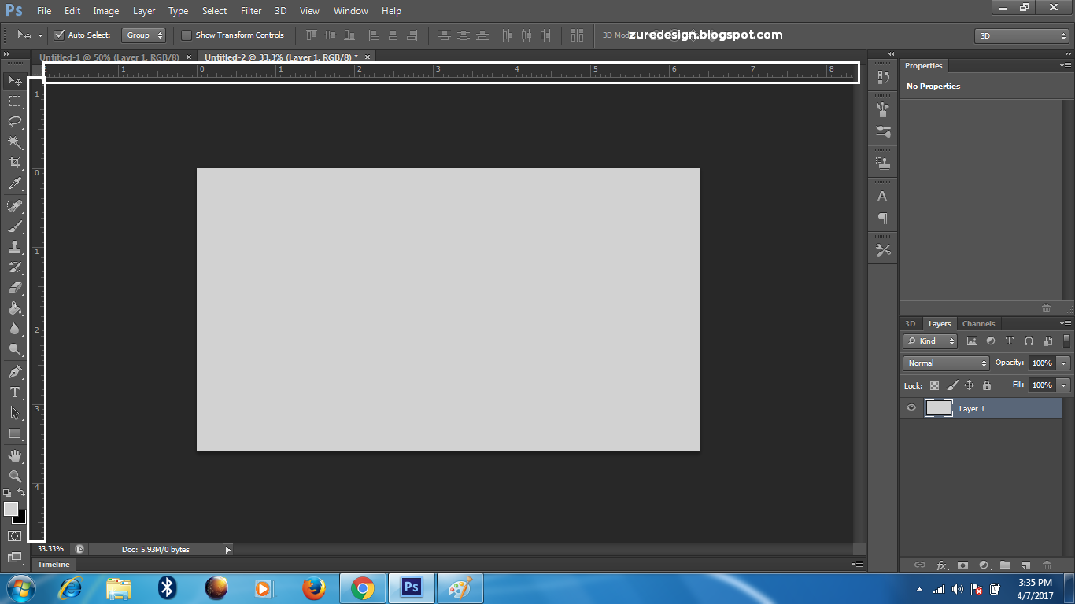1075x604 pixels.
Task: Open the History panel icon
Action: click(x=883, y=77)
